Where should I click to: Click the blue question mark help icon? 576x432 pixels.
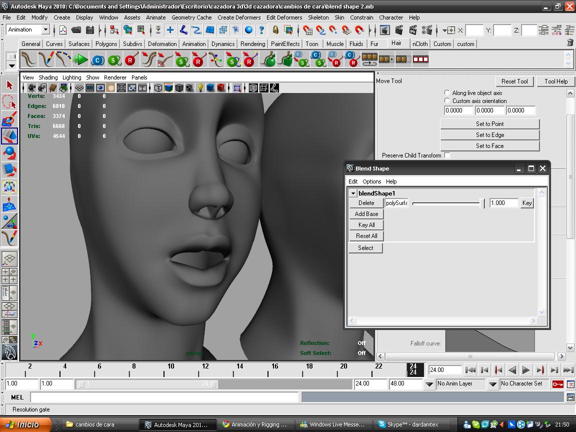[261, 30]
